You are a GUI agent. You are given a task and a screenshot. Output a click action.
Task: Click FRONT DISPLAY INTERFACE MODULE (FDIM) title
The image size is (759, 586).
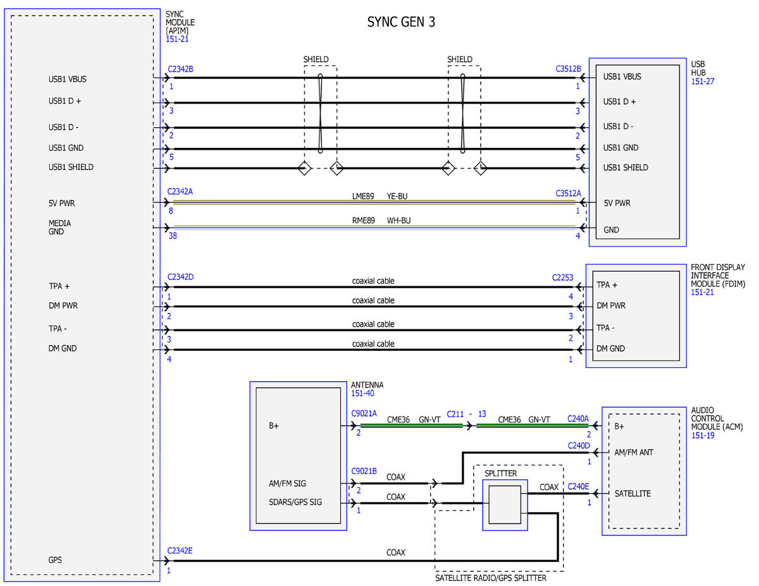718,276
